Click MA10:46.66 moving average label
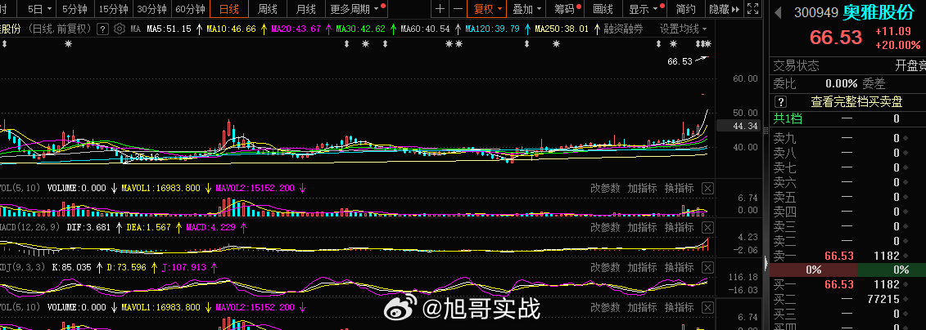This screenshot has height=330, width=926. point(231,29)
